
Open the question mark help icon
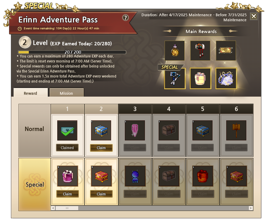(x=125, y=18)
